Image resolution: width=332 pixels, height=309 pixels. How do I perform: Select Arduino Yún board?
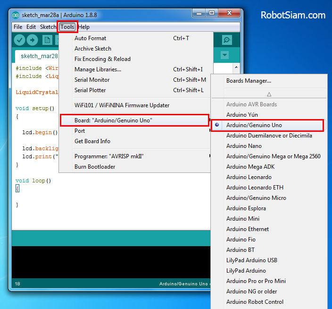[269, 115]
